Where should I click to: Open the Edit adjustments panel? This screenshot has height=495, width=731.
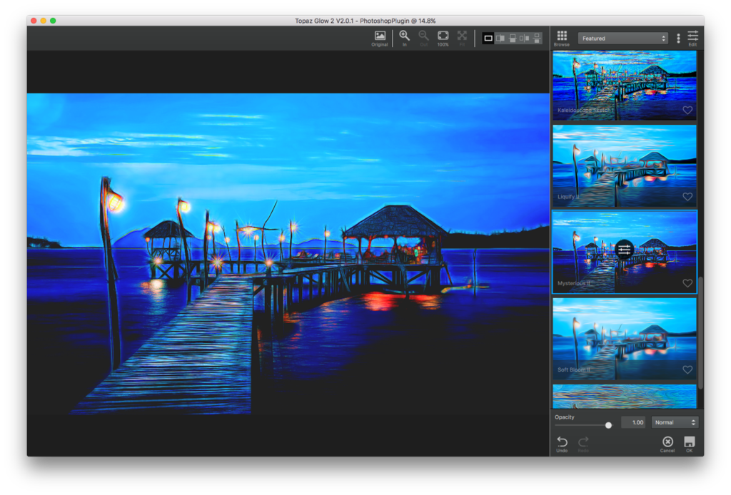tap(692, 39)
